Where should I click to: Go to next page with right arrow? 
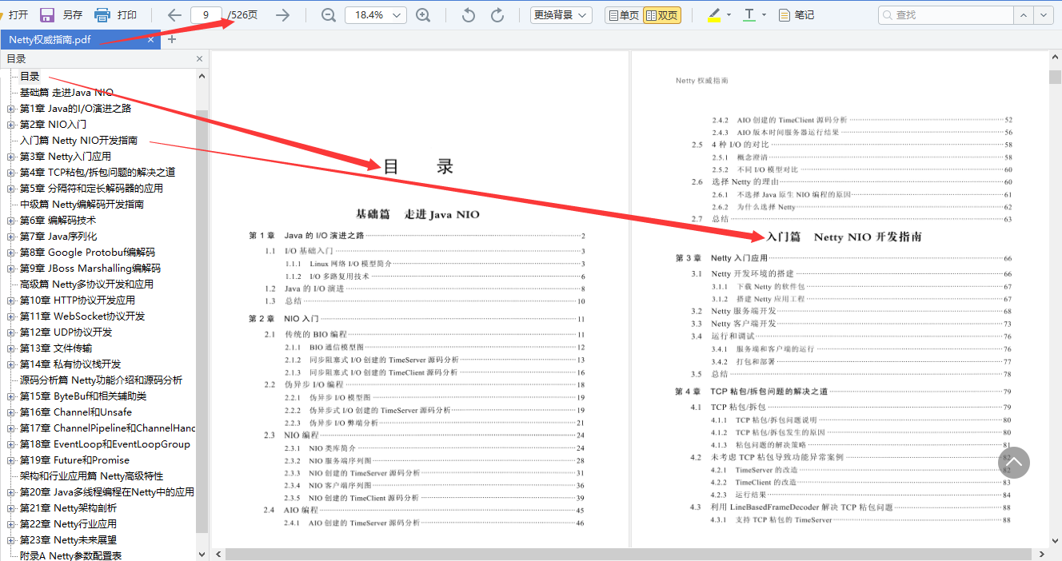pos(282,14)
